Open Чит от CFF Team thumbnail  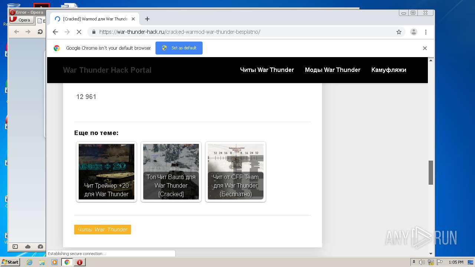[x=236, y=172]
